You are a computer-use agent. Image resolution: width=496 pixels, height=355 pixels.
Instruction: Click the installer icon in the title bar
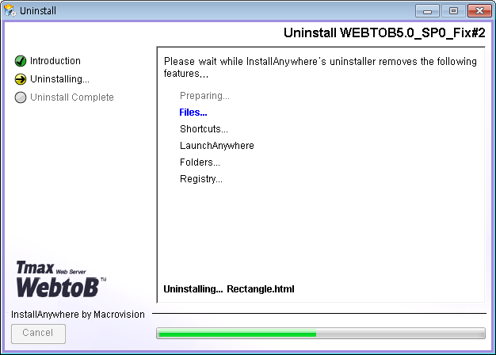(x=10, y=10)
